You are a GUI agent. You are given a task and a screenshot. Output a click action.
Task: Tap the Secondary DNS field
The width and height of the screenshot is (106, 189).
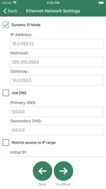(57, 130)
